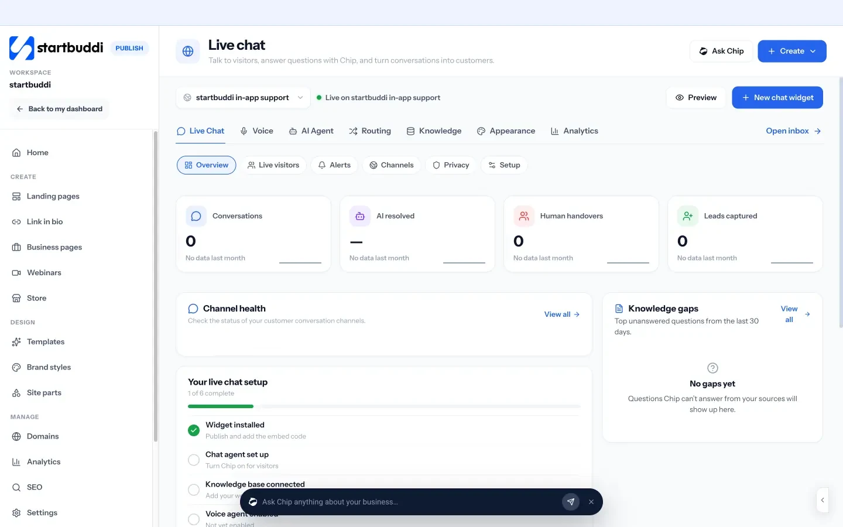Image resolution: width=843 pixels, height=527 pixels.
Task: Click the live chat setup progress bar
Action: tap(384, 406)
